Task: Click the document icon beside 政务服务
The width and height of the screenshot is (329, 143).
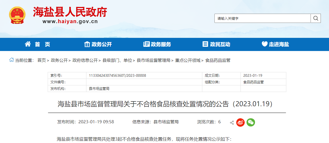Action: click(x=146, y=44)
